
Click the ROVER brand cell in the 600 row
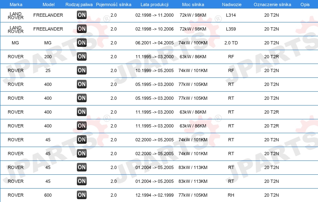(x=15, y=195)
